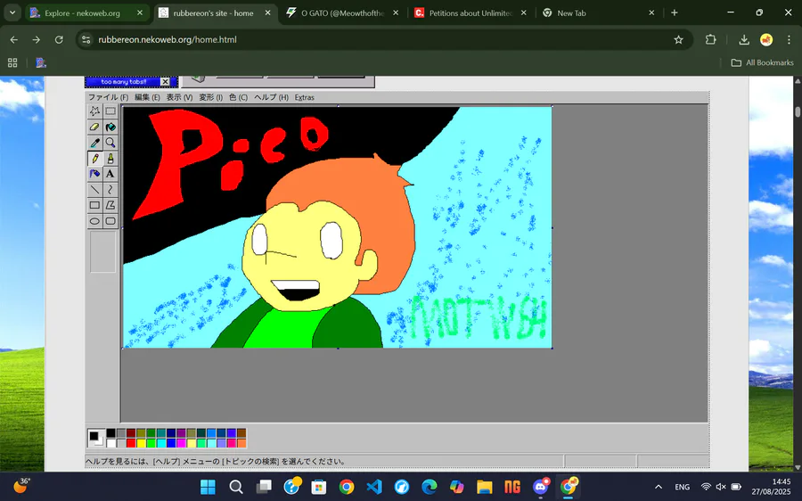Viewport: 802px width, 501px height.
Task: Open the ヘルプ (H) menu
Action: [x=271, y=97]
